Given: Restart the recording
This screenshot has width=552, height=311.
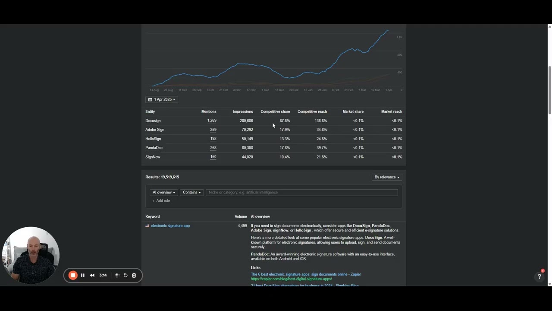Looking at the screenshot, I should click(125, 275).
